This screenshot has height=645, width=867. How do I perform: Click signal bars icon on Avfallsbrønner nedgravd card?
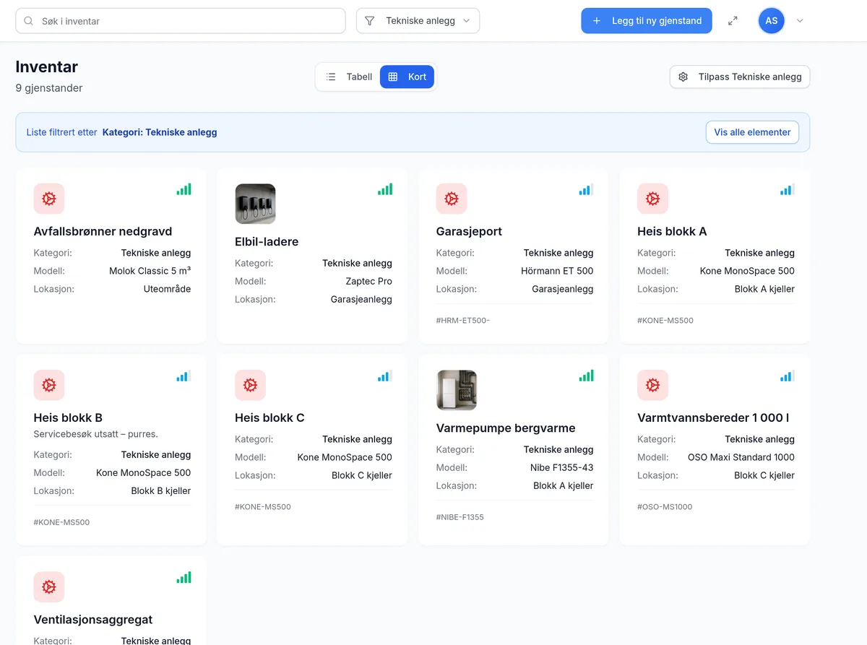[184, 189]
